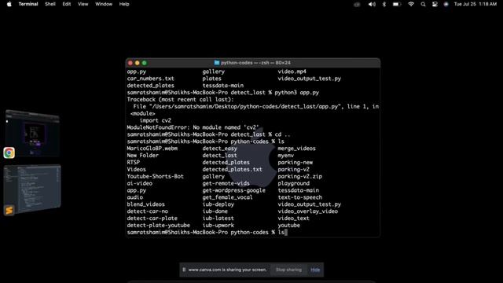Close the Terminal window with red button
The width and height of the screenshot is (503, 283).
[x=130, y=63]
